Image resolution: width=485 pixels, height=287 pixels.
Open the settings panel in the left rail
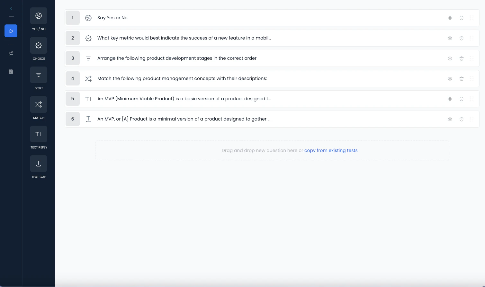click(x=11, y=53)
